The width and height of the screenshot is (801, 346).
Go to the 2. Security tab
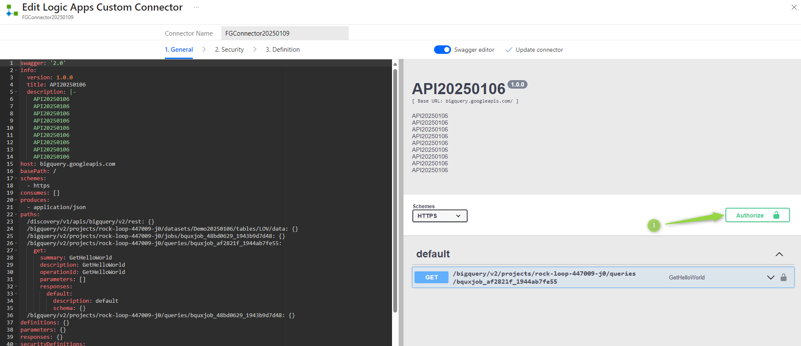pos(229,50)
